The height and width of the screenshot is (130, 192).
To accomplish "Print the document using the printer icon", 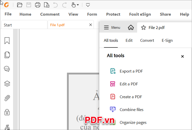I will (38, 5).
